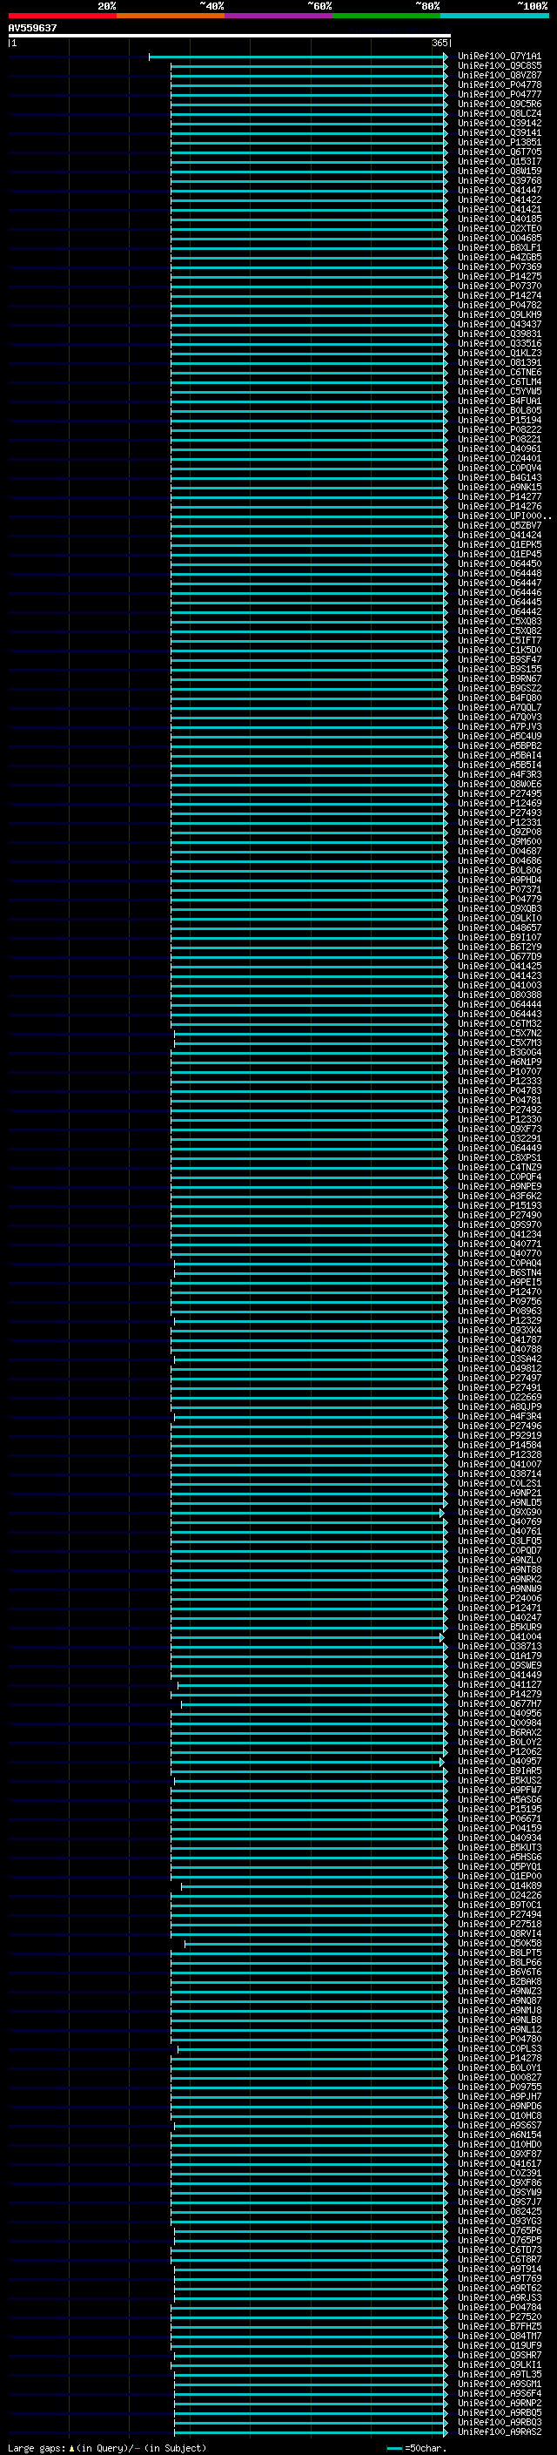This screenshot has height=2455, width=557.
Task: Click label UniRef100_Q9LKH9
Action: (499, 314)
